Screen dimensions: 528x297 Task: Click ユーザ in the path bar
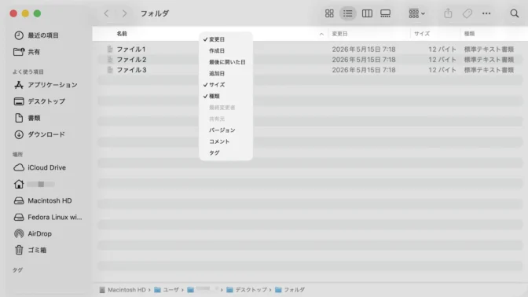(167, 290)
